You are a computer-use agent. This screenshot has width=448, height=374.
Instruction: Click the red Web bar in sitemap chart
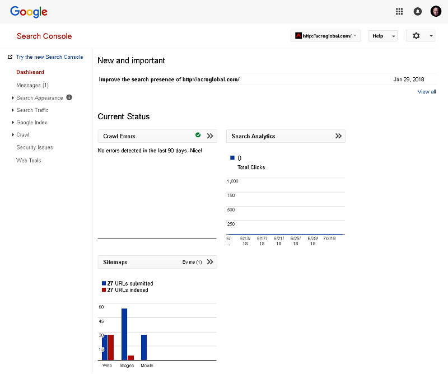pyautogui.click(x=110, y=348)
